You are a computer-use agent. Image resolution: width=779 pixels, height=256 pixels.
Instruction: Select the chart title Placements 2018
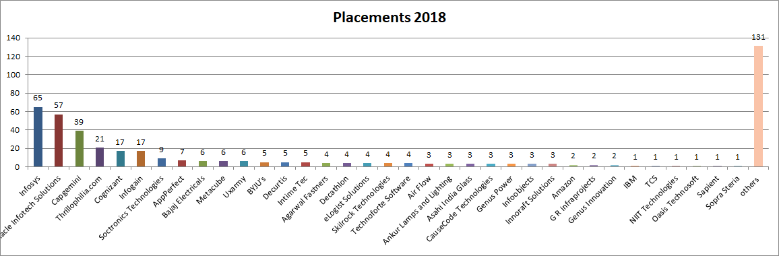click(390, 18)
